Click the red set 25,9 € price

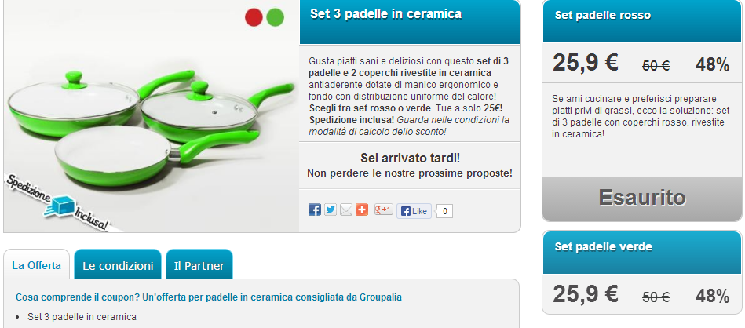click(586, 63)
